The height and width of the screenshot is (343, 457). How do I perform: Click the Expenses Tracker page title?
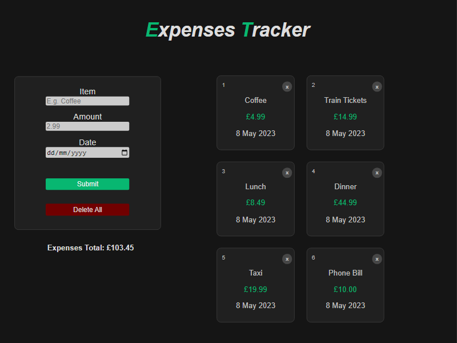point(228,30)
